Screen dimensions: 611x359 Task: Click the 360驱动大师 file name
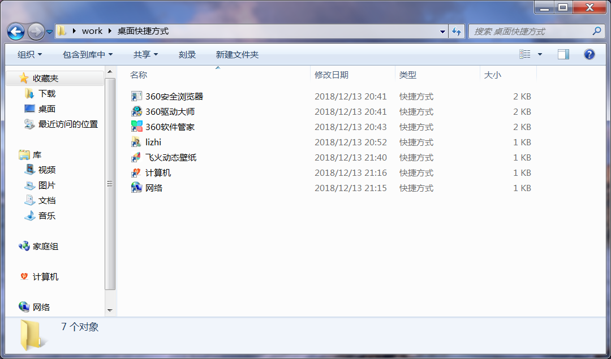pos(170,111)
